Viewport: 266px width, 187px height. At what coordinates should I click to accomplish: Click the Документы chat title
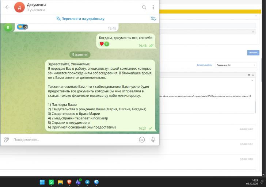click(x=37, y=5)
